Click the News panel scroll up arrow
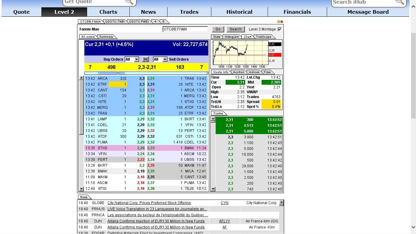 (281, 203)
